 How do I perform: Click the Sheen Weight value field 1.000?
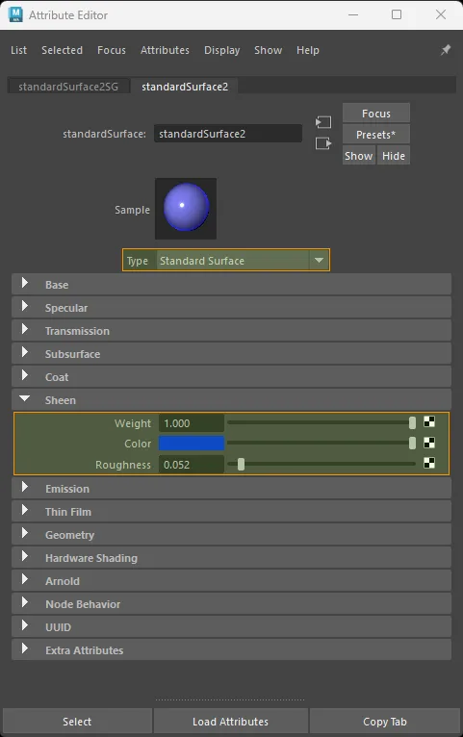point(192,423)
